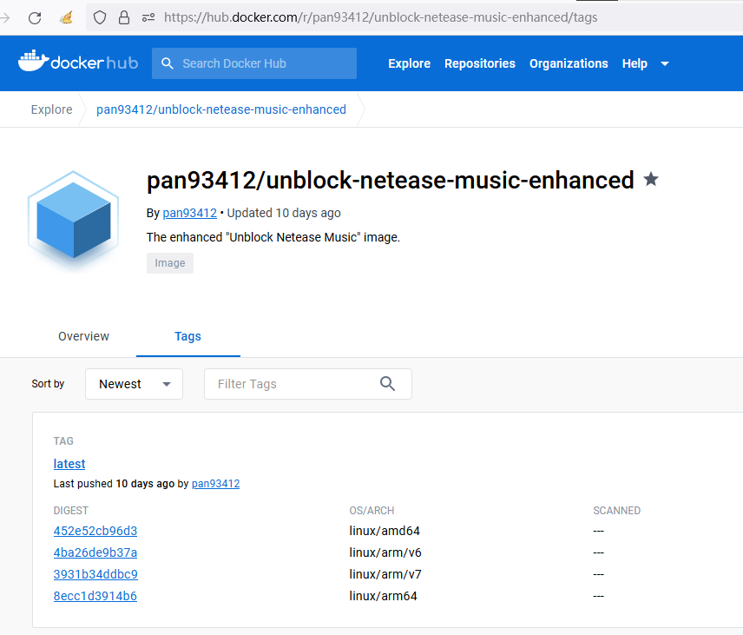
Task: Expand the Help menu arrow
Action: (664, 63)
